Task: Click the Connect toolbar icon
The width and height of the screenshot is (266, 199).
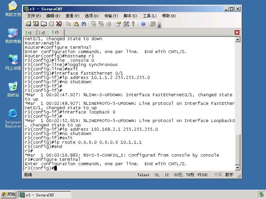Action: click(28, 24)
